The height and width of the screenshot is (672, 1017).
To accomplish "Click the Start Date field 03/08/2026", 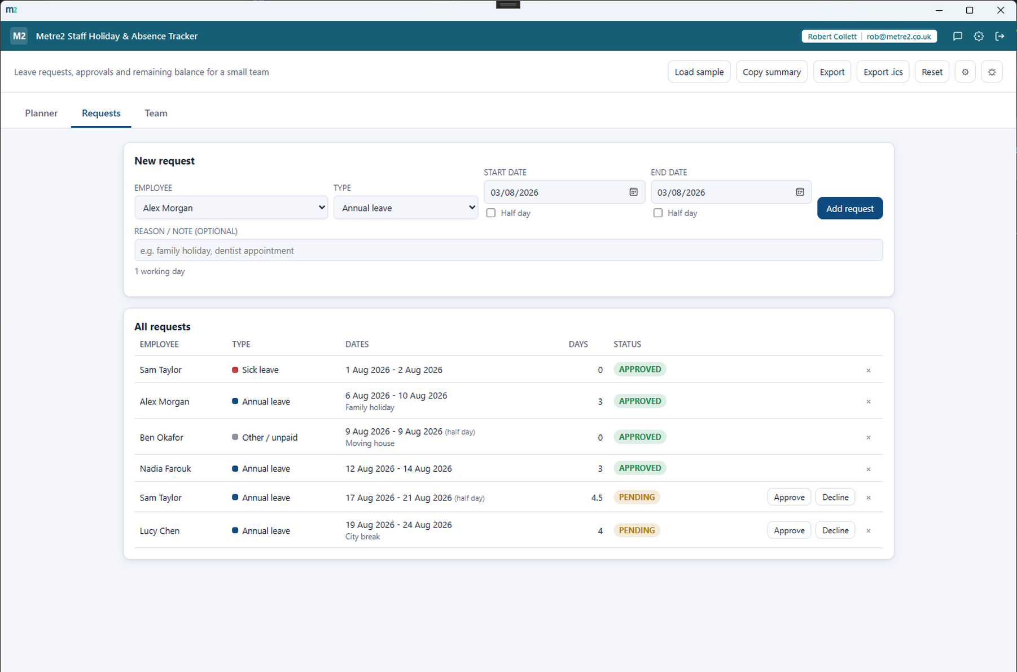I will point(564,192).
